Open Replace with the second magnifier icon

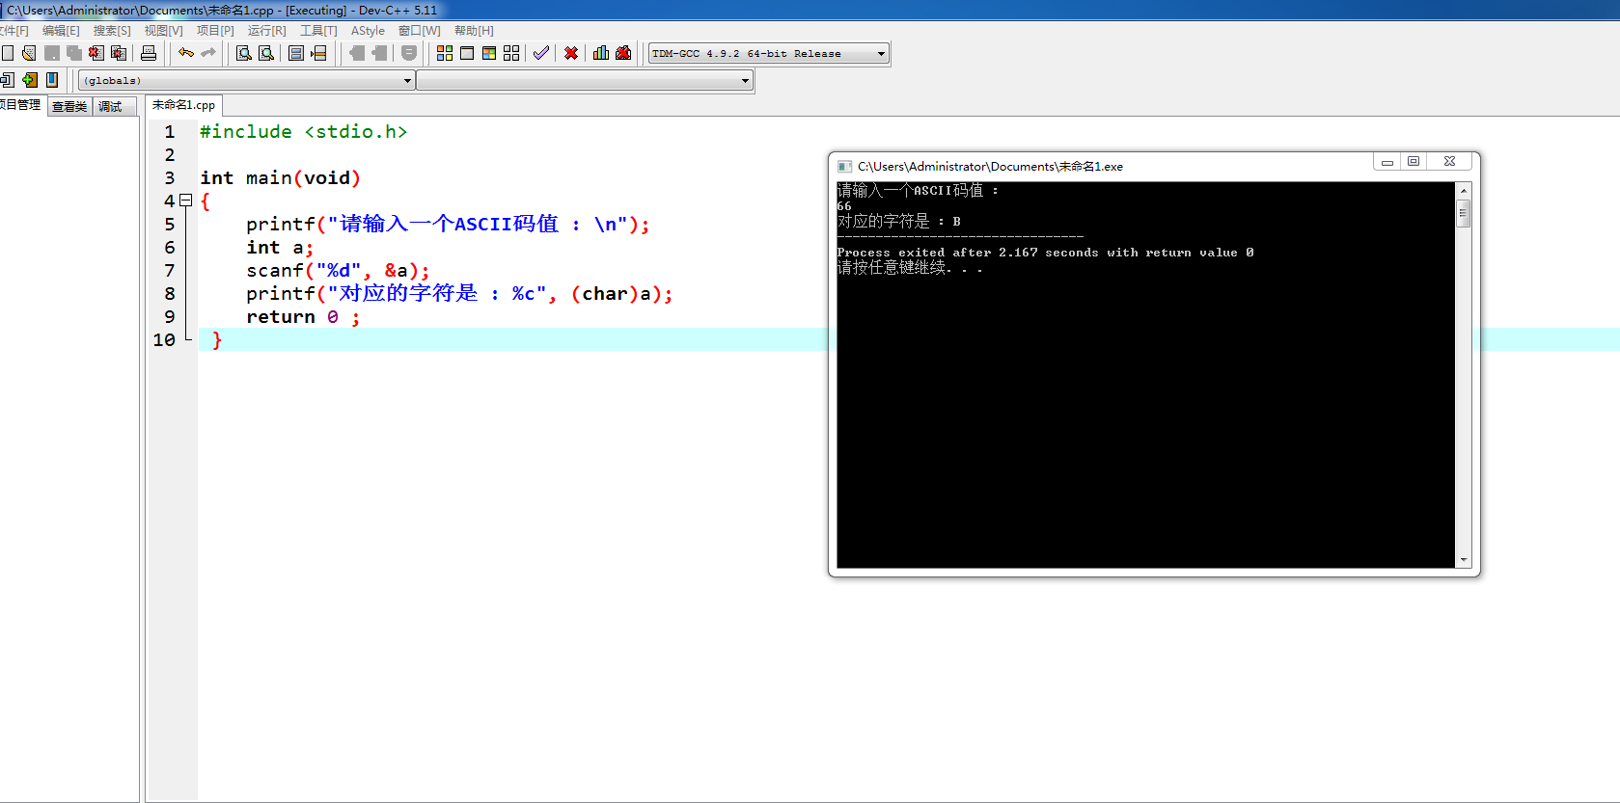[266, 53]
